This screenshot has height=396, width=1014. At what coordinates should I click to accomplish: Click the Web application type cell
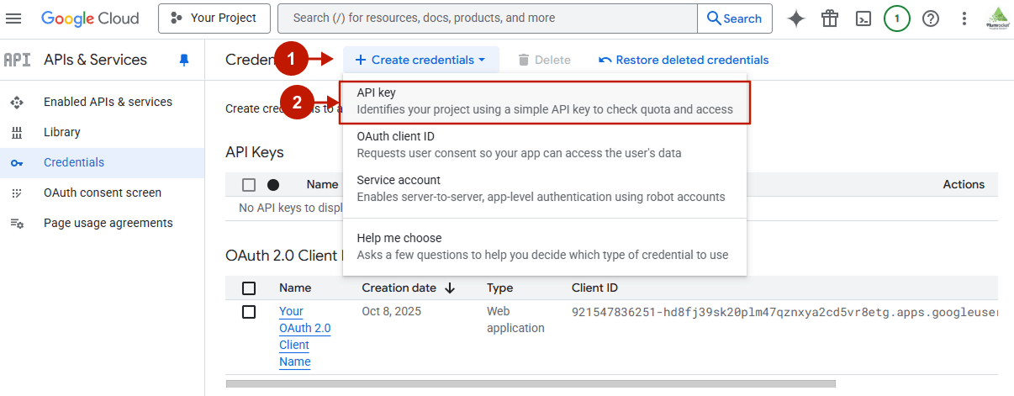point(515,319)
